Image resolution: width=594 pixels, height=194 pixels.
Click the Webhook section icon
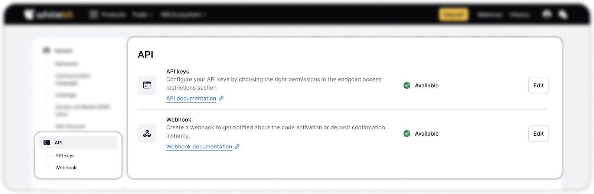tap(147, 134)
